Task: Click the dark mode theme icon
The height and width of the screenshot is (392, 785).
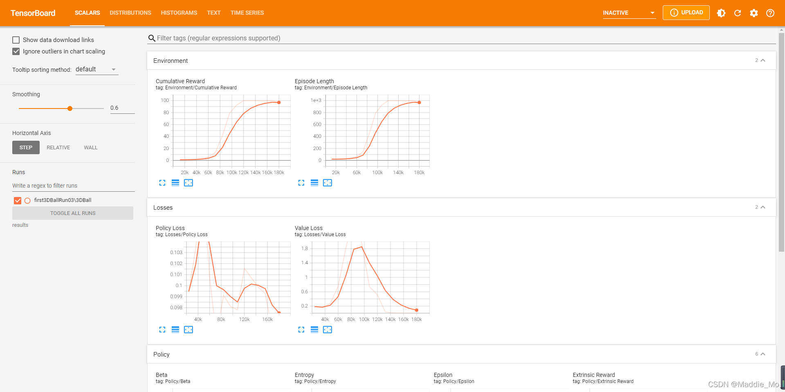Action: [x=721, y=13]
